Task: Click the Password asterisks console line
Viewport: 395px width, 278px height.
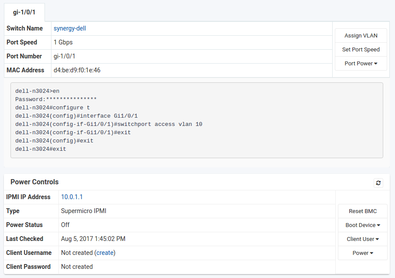Action: click(x=56, y=99)
